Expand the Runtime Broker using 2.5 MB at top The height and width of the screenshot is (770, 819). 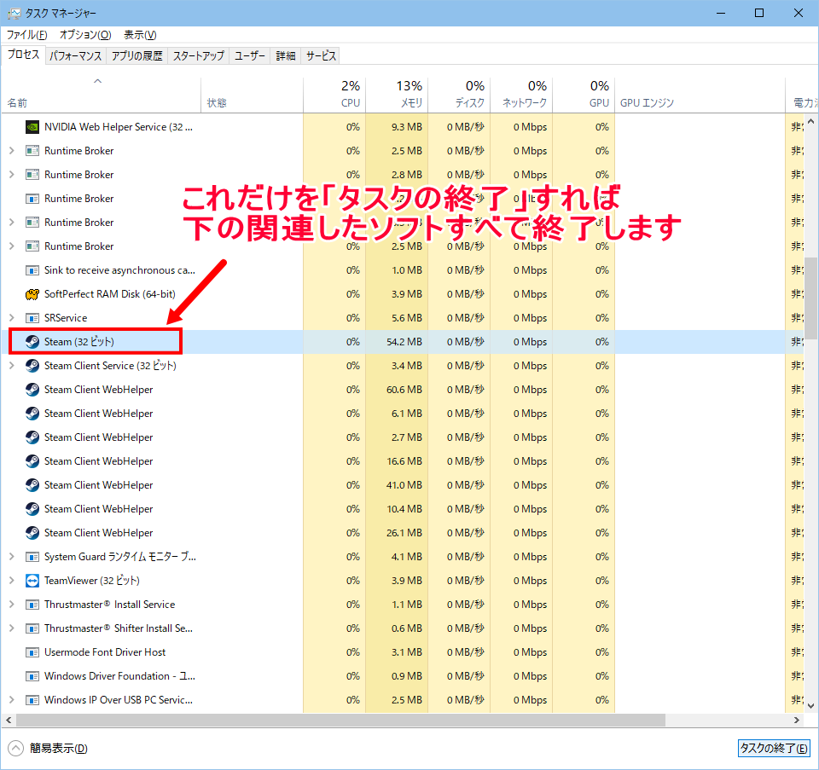click(x=11, y=151)
